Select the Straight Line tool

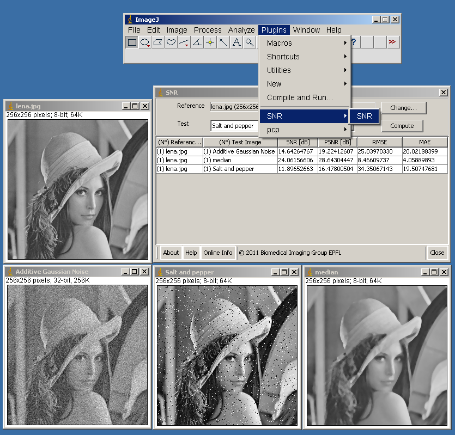184,42
